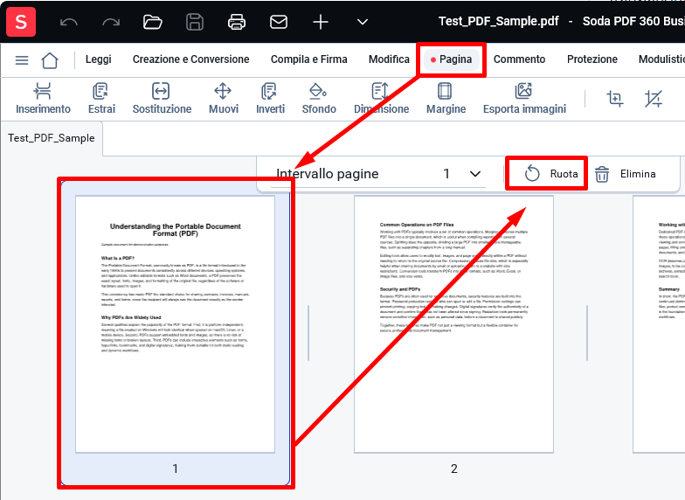This screenshot has height=500, width=685.
Task: Select the remove crop icon
Action: click(654, 99)
